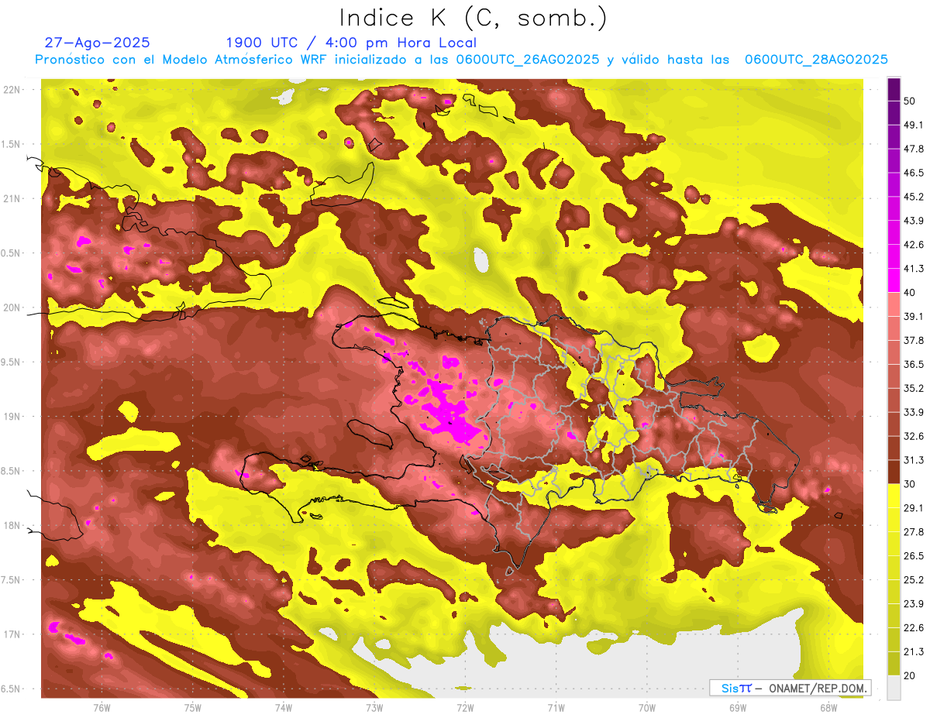This screenshot has height=718, width=930.
Task: Click the colorbar value '25.2'
Action: 913,580
